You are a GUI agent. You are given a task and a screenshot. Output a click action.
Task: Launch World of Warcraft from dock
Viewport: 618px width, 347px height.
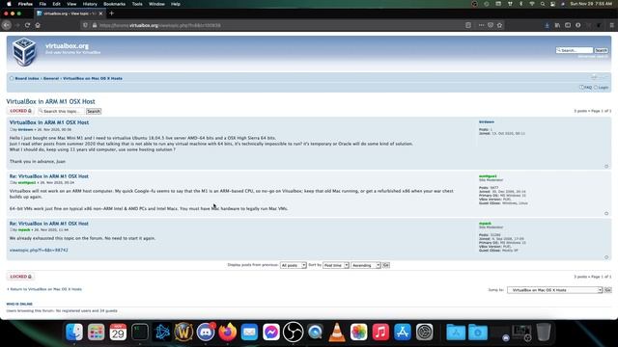(183, 333)
